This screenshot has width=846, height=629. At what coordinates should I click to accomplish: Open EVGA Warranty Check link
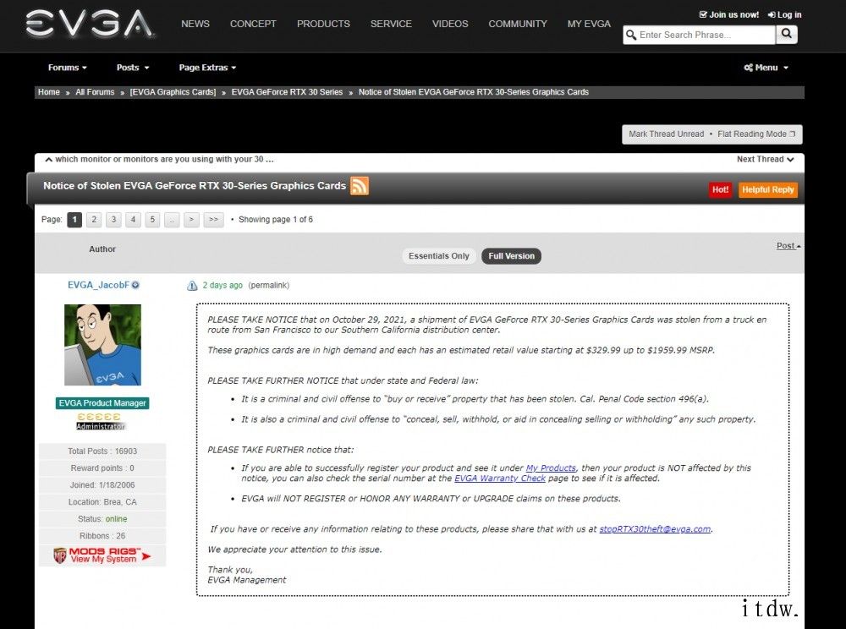(x=500, y=479)
